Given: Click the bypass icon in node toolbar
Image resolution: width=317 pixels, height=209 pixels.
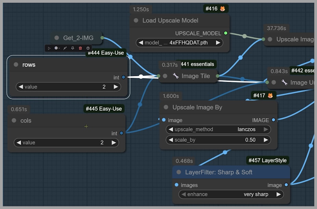Looking at the screenshot, I should pyautogui.click(x=65, y=48).
